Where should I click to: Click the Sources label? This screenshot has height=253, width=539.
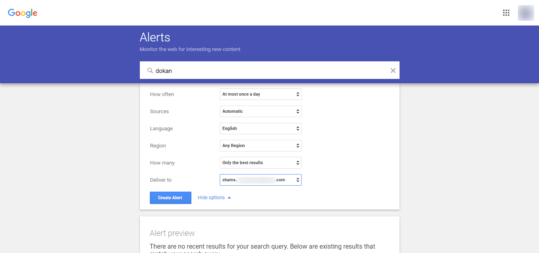pyautogui.click(x=159, y=112)
